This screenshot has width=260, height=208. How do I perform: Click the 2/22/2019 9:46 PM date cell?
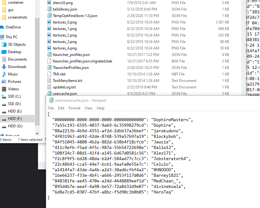tap(142, 87)
